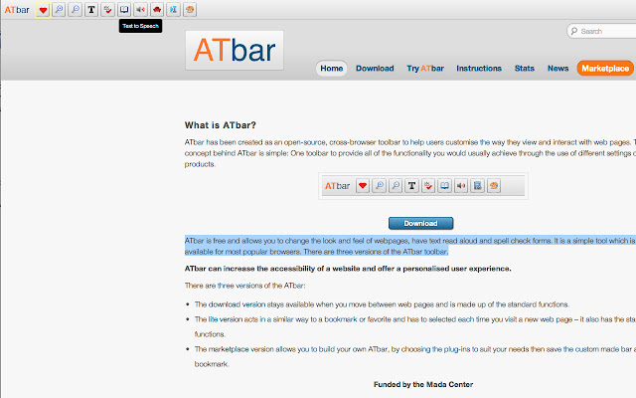Click bold text 'ATbar can increase the accessibility'

348,269
